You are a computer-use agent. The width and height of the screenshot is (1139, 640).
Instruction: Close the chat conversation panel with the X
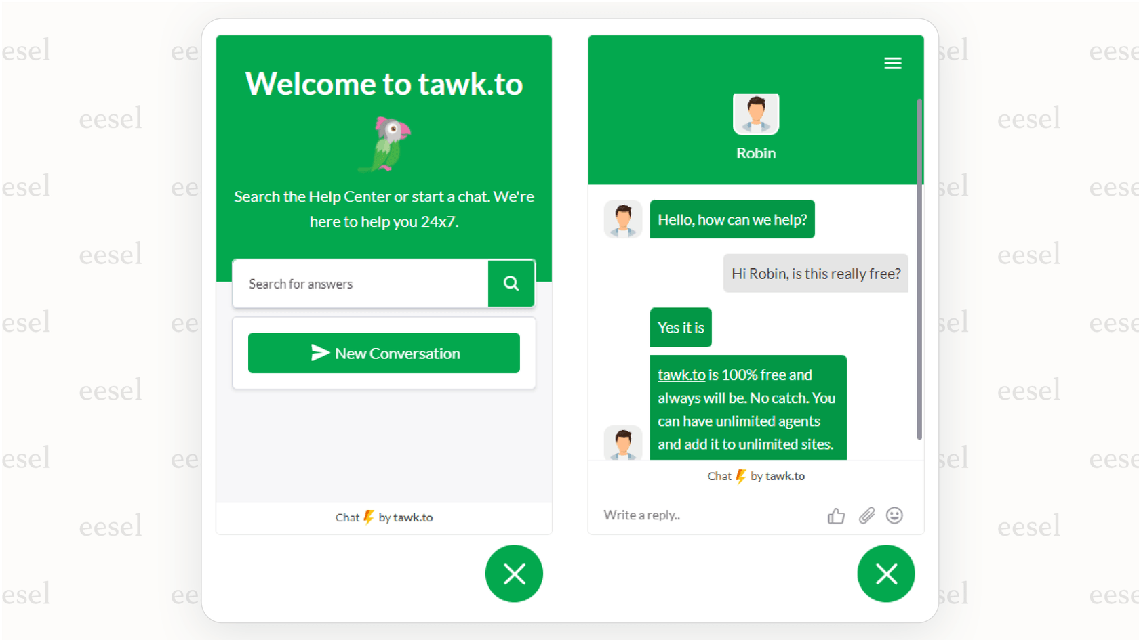point(885,574)
